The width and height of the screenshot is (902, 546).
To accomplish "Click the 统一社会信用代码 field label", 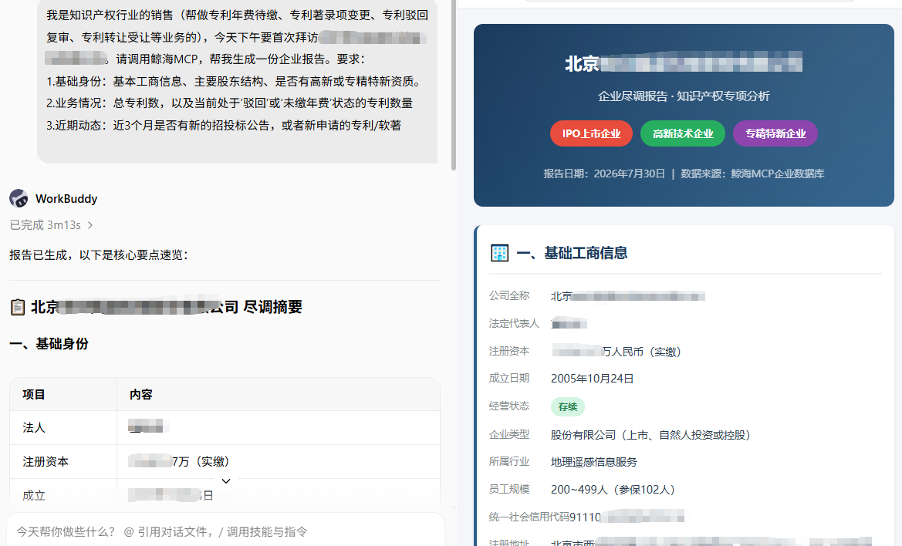I will click(x=529, y=517).
